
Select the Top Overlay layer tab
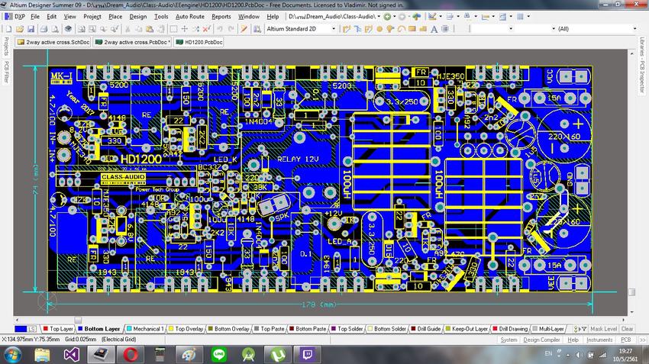186,329
